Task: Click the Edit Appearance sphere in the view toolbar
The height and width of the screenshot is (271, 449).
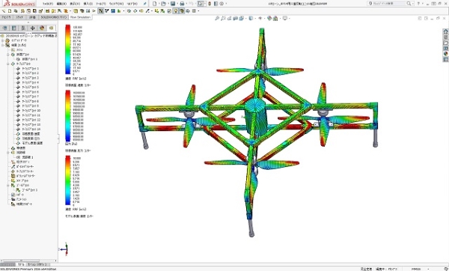Action: click(x=269, y=18)
